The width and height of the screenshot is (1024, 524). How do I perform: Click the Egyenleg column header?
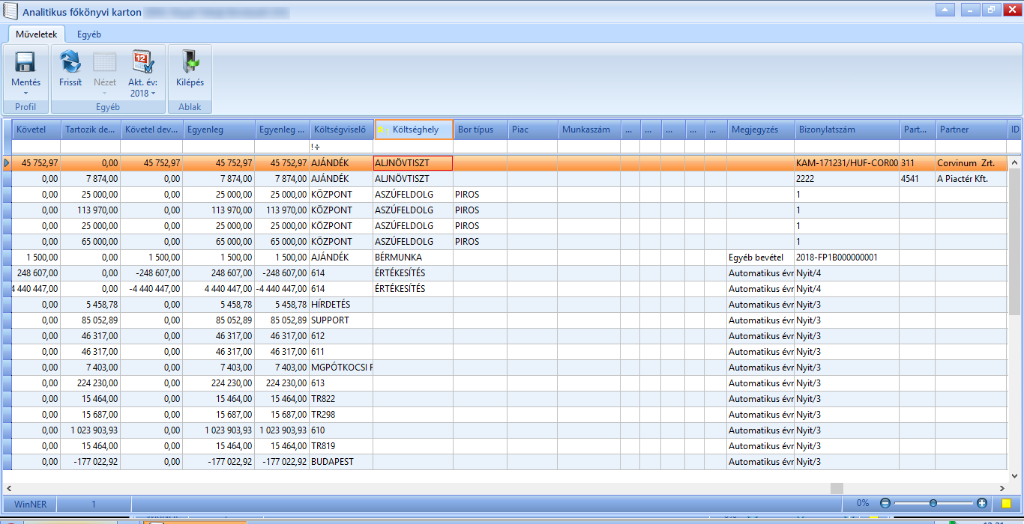[x=219, y=130]
